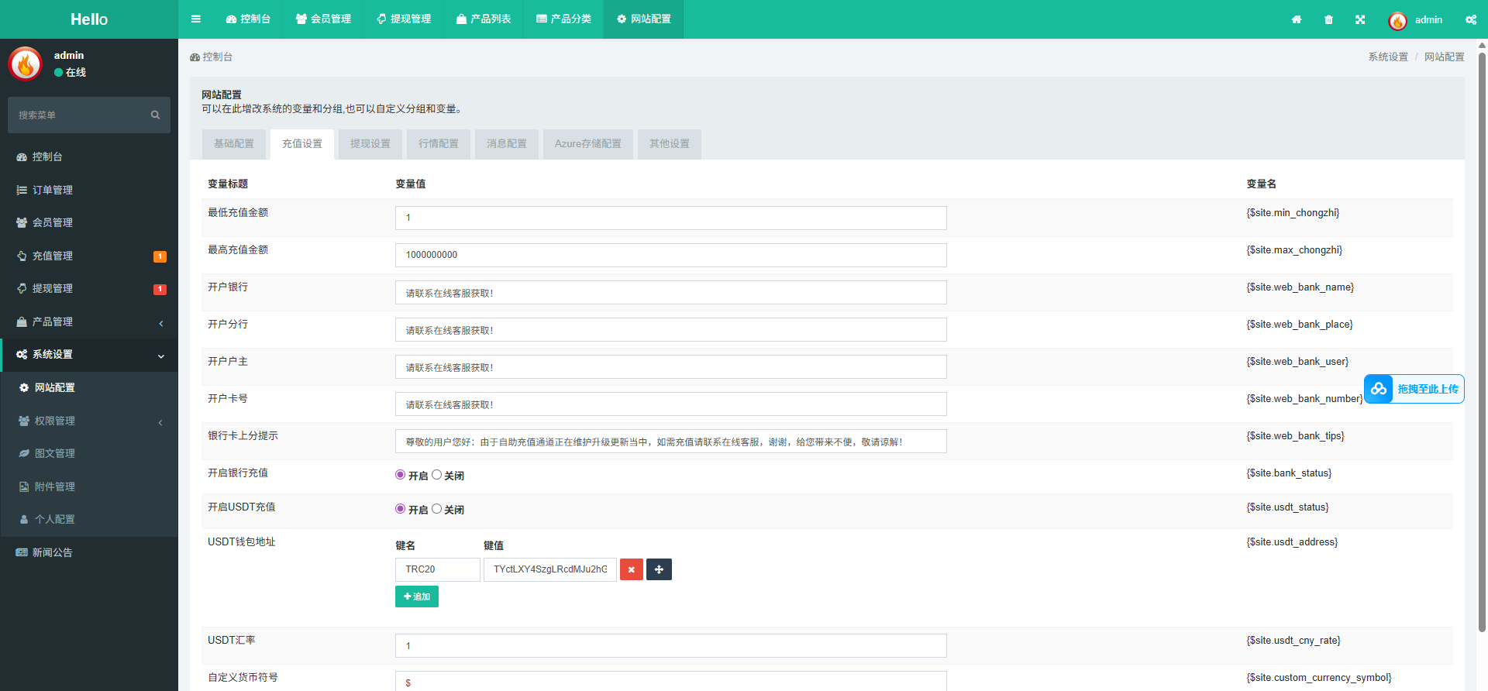Delete the TRC20 wallet row
1488x691 pixels.
coord(632,569)
